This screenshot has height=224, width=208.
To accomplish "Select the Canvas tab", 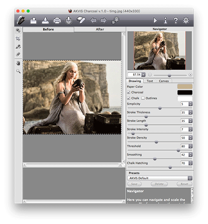I will 164,81.
